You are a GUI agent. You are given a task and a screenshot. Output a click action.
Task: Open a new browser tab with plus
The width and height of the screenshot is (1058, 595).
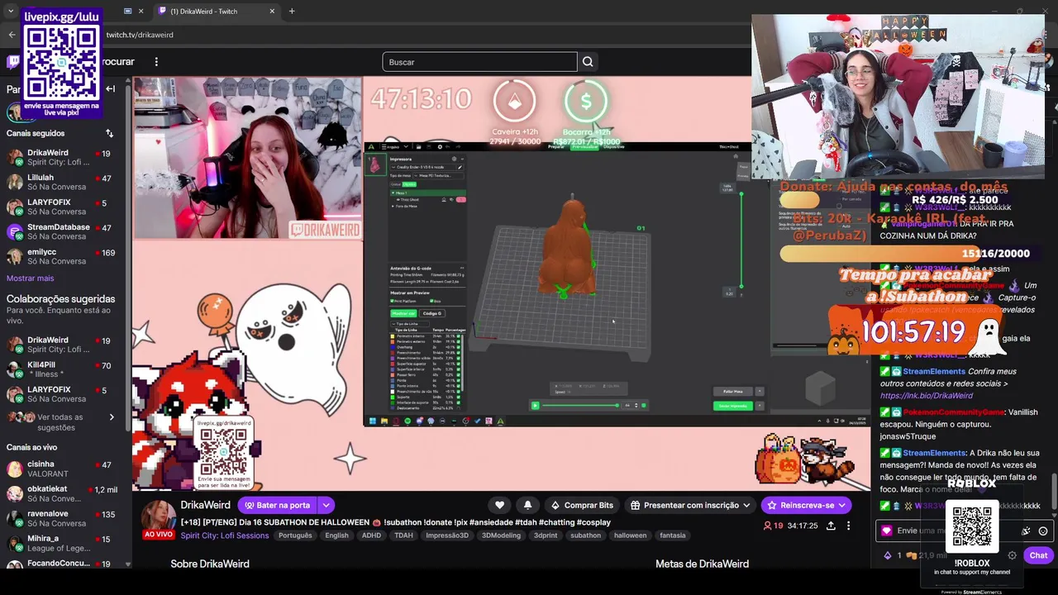tap(292, 11)
